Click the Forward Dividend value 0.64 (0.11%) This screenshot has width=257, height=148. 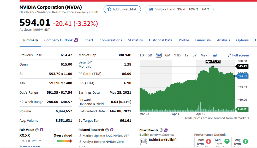coord(121,102)
